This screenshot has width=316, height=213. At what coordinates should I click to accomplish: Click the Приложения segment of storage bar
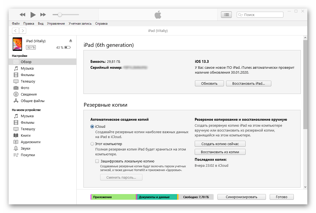pos(113,197)
